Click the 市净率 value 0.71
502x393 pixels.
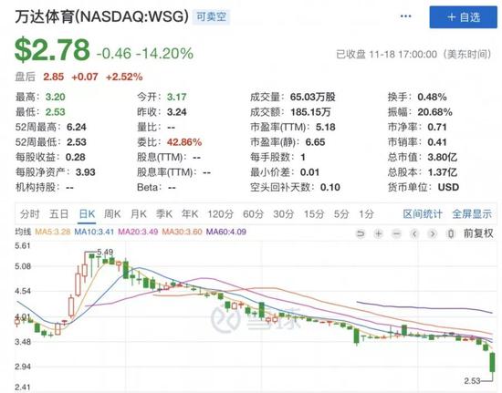(x=437, y=127)
